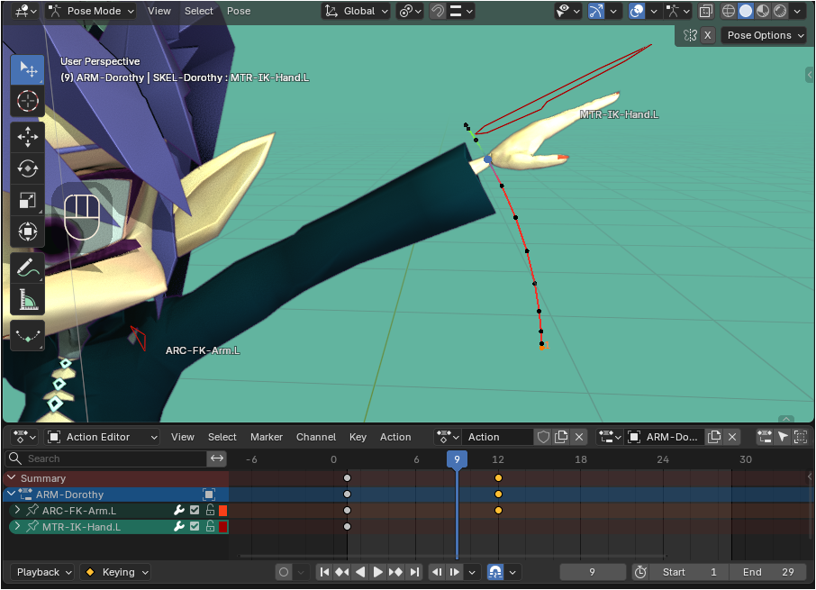Activate the Select Box tool
The image size is (816, 590).
tap(28, 69)
